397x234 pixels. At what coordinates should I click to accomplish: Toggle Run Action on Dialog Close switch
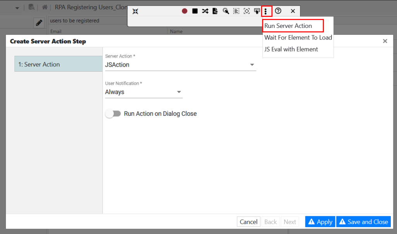[113, 114]
